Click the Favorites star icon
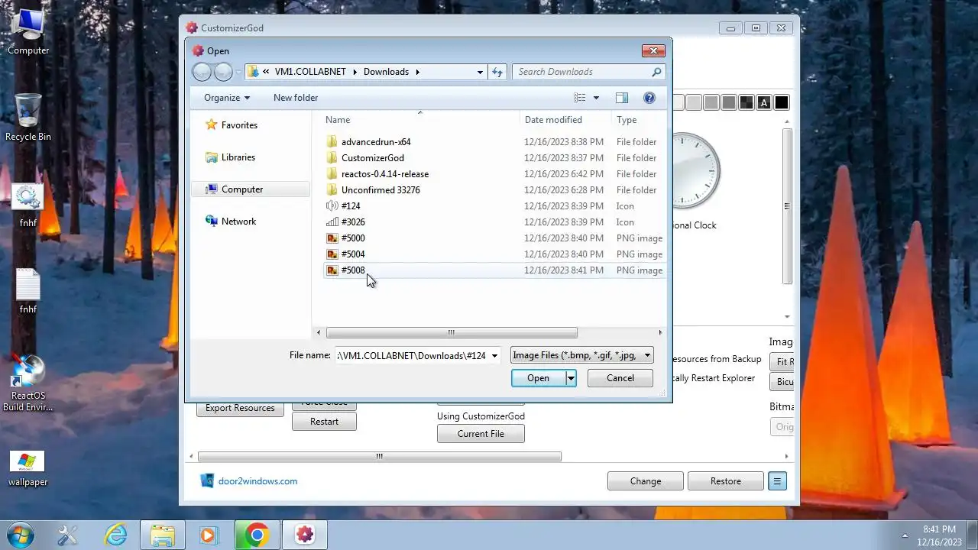The image size is (978, 550). point(212,125)
